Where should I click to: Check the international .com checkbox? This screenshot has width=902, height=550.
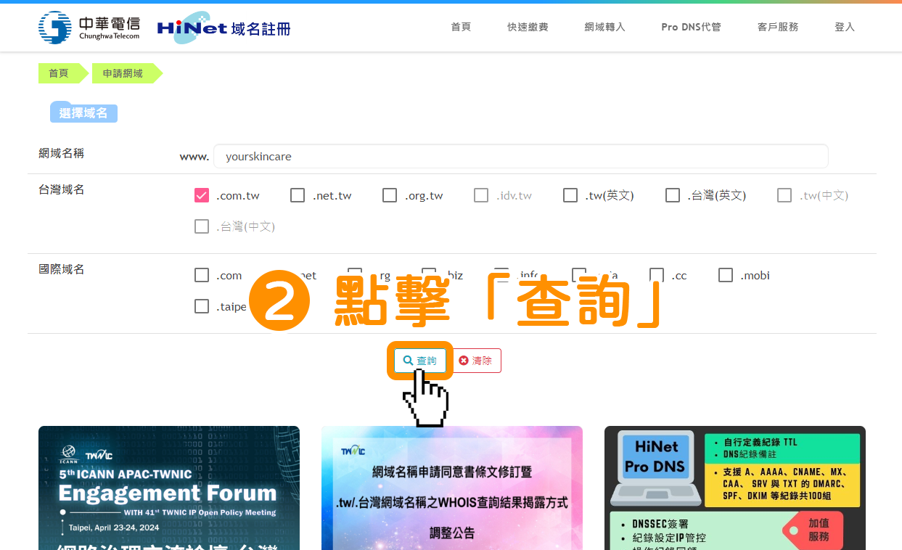point(202,275)
